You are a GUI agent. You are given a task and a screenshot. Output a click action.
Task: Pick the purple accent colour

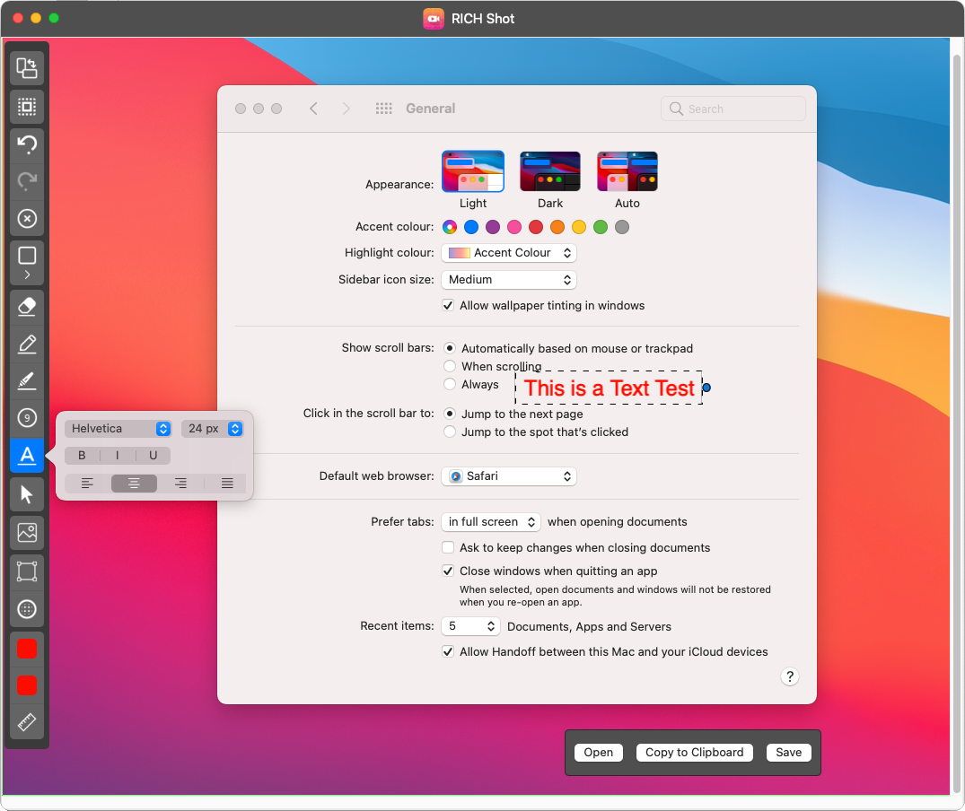(x=493, y=228)
